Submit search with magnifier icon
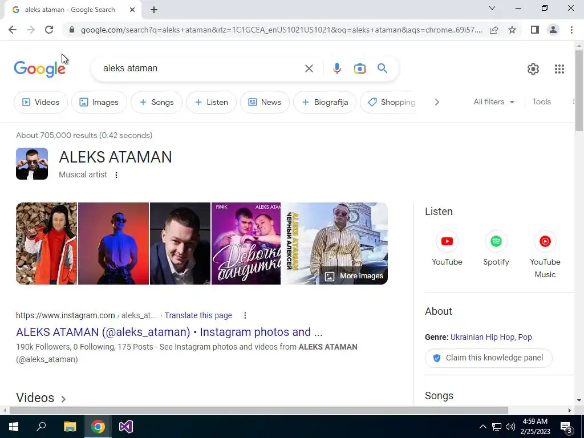 click(x=383, y=68)
